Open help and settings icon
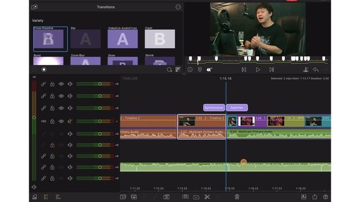This screenshot has width=360, height=202. point(325,197)
